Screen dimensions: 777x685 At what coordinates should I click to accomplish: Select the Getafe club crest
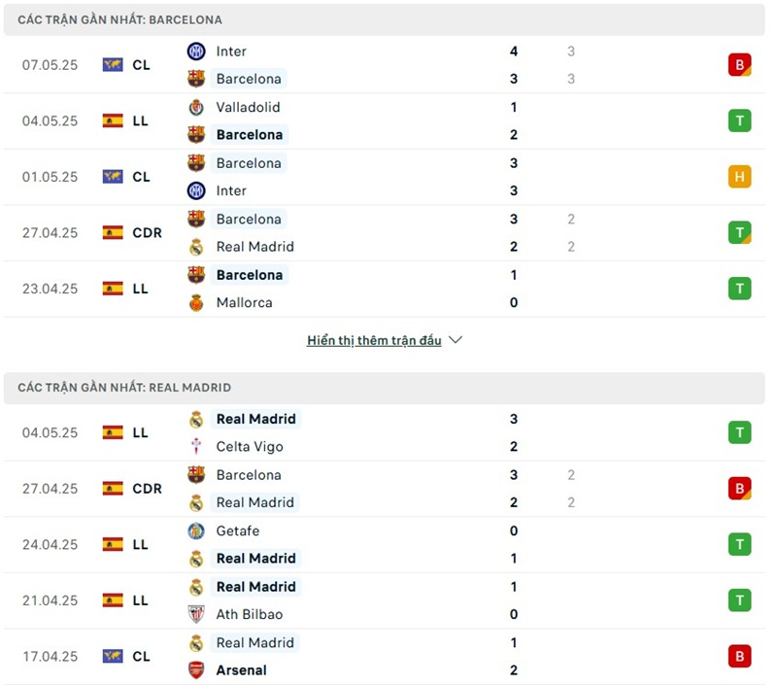click(196, 531)
